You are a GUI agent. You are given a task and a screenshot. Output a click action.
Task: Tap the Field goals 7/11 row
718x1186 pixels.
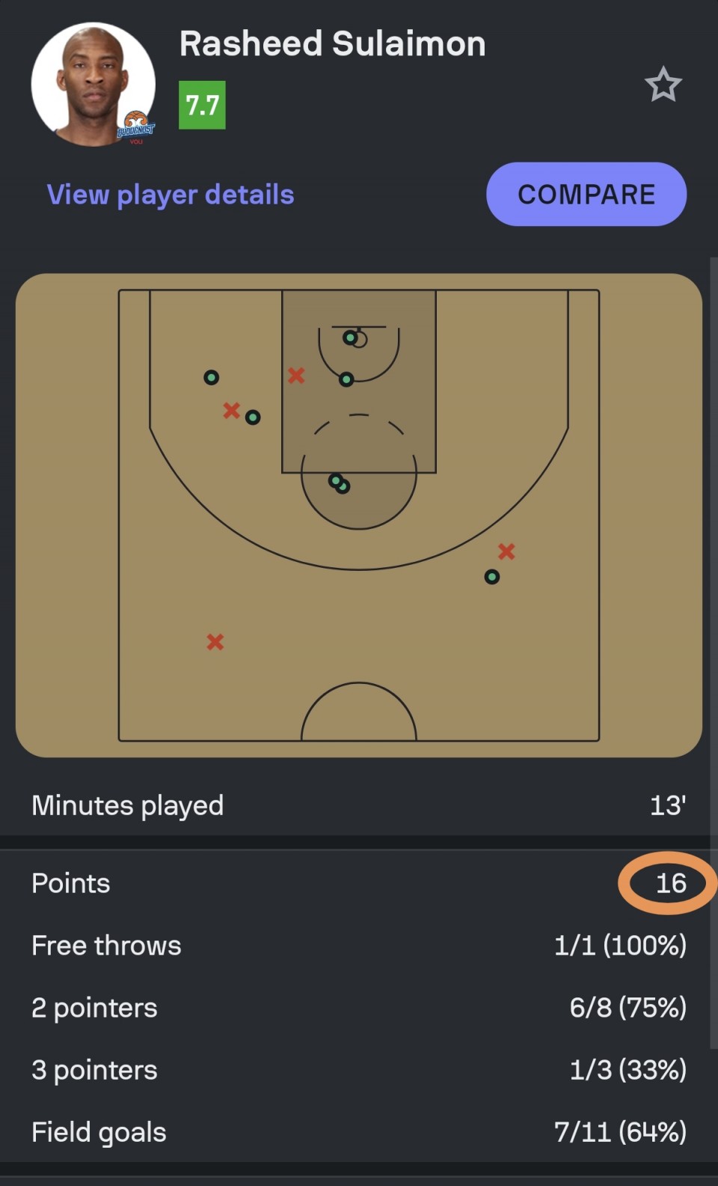pos(359,1132)
